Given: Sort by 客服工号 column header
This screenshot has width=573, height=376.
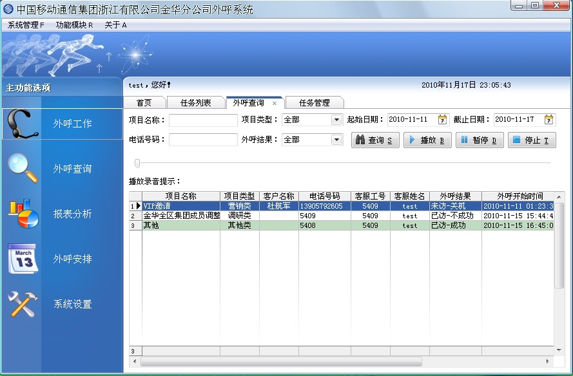Looking at the screenshot, I should pos(371,196).
